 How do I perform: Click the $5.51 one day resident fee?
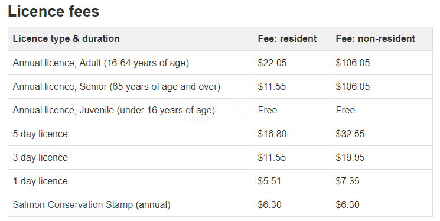(269, 181)
